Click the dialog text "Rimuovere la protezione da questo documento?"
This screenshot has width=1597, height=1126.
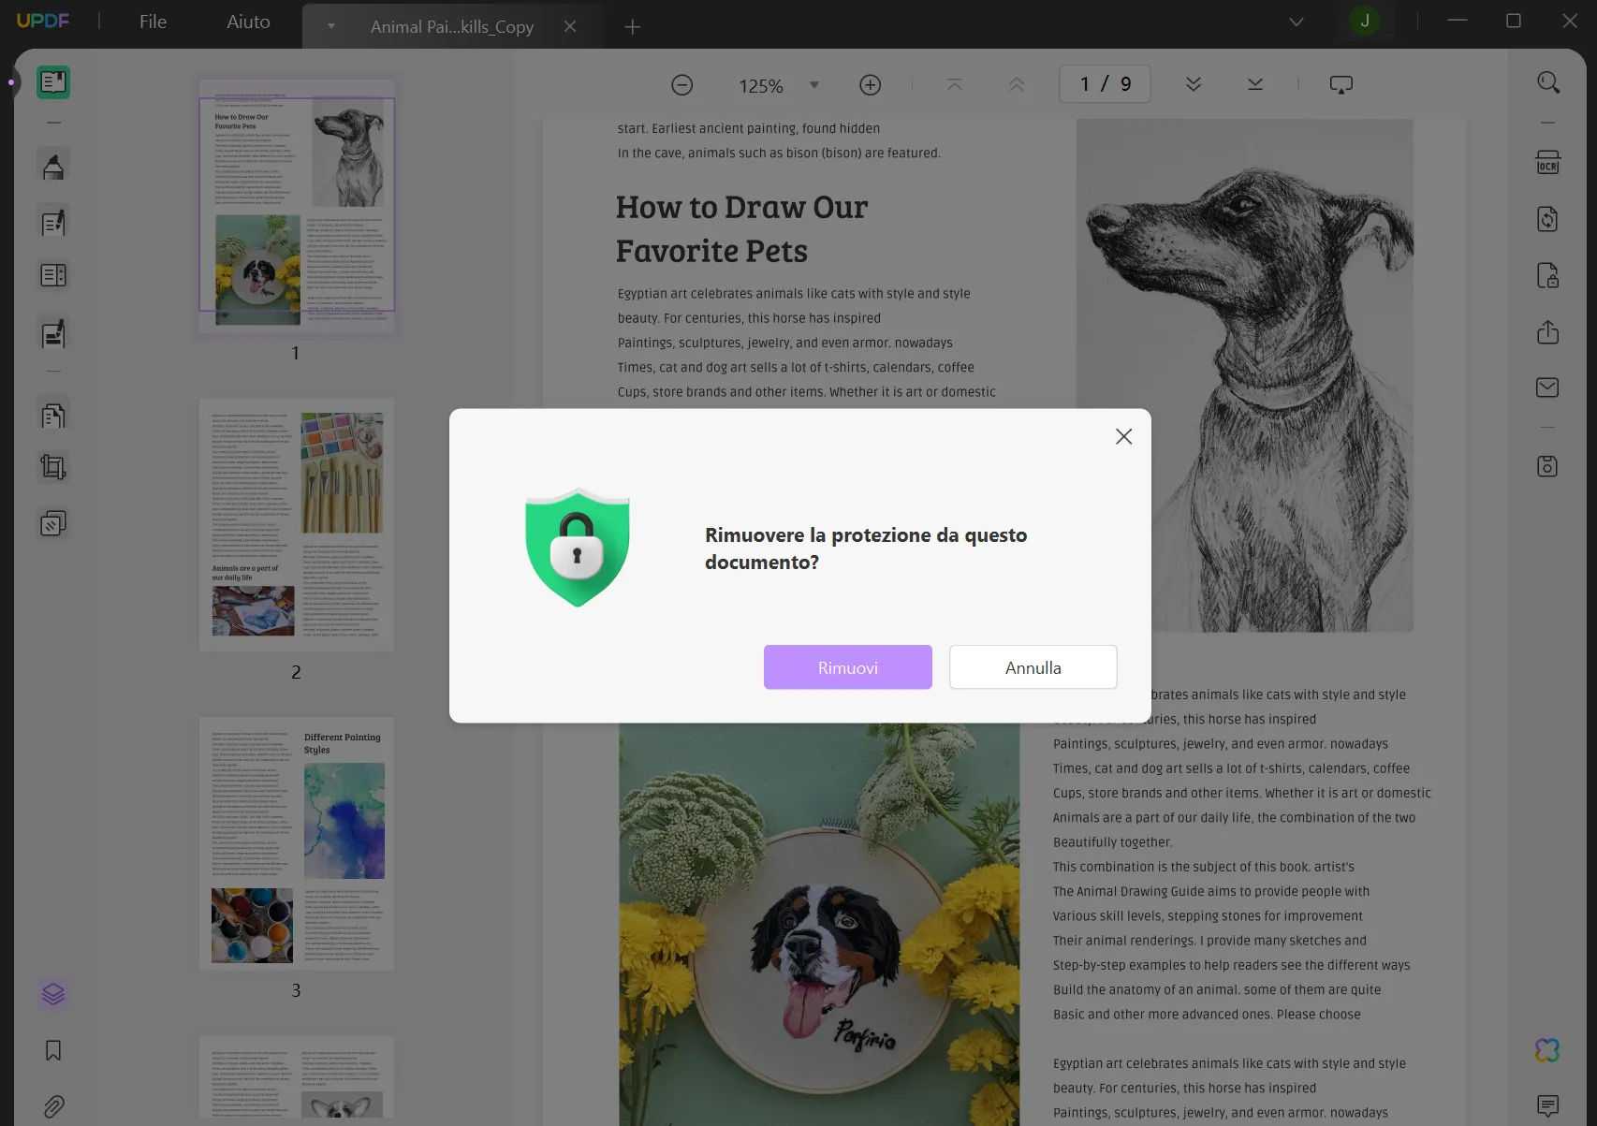tap(866, 548)
